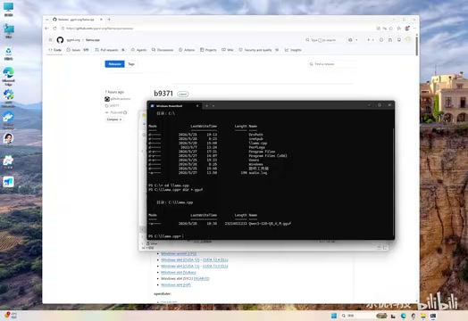Image resolution: width=468 pixels, height=321 pixels.
Task: Open GitHub hamburger navigation menu
Action: 50,40
